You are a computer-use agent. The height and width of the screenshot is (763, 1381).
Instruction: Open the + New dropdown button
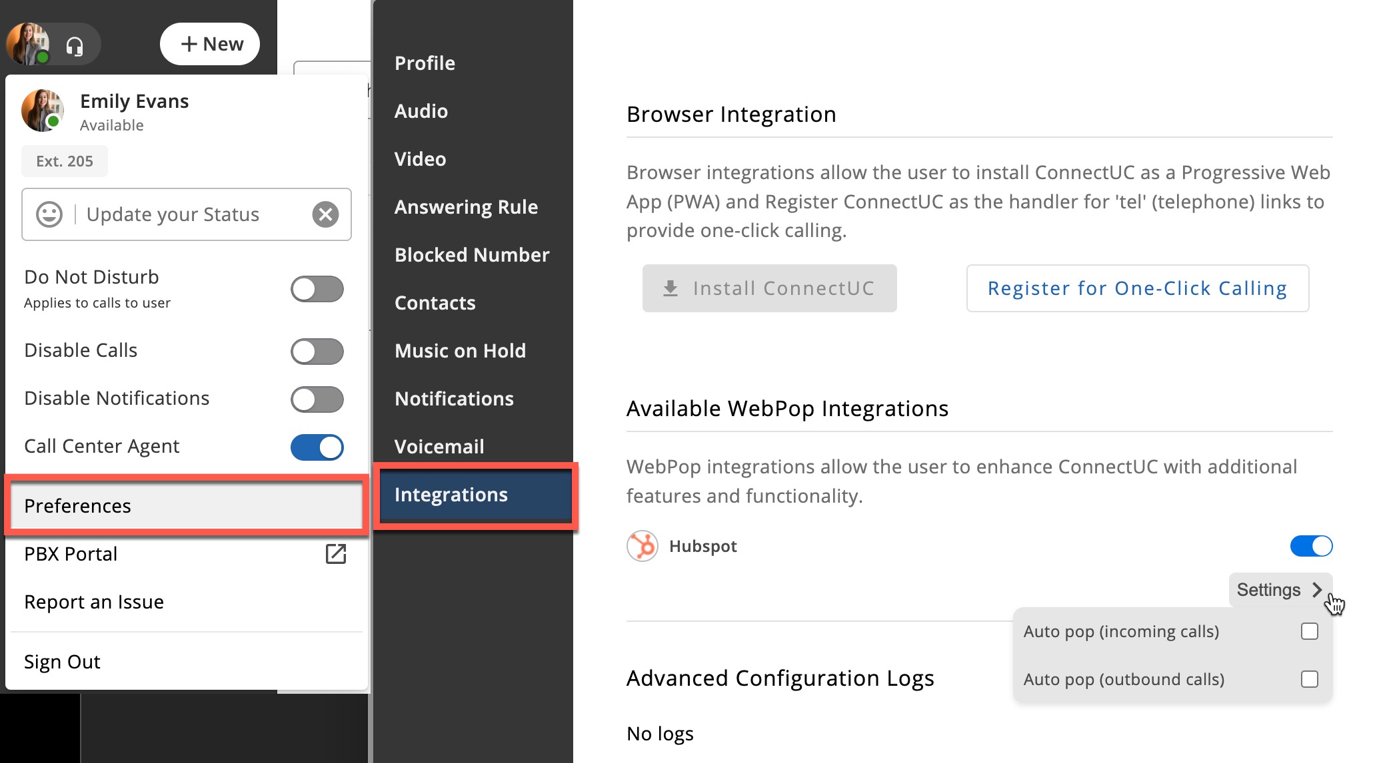[210, 44]
